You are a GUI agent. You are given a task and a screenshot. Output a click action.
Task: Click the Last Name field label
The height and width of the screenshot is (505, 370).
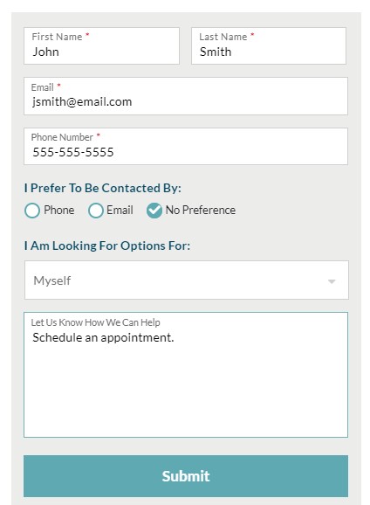tap(223, 37)
